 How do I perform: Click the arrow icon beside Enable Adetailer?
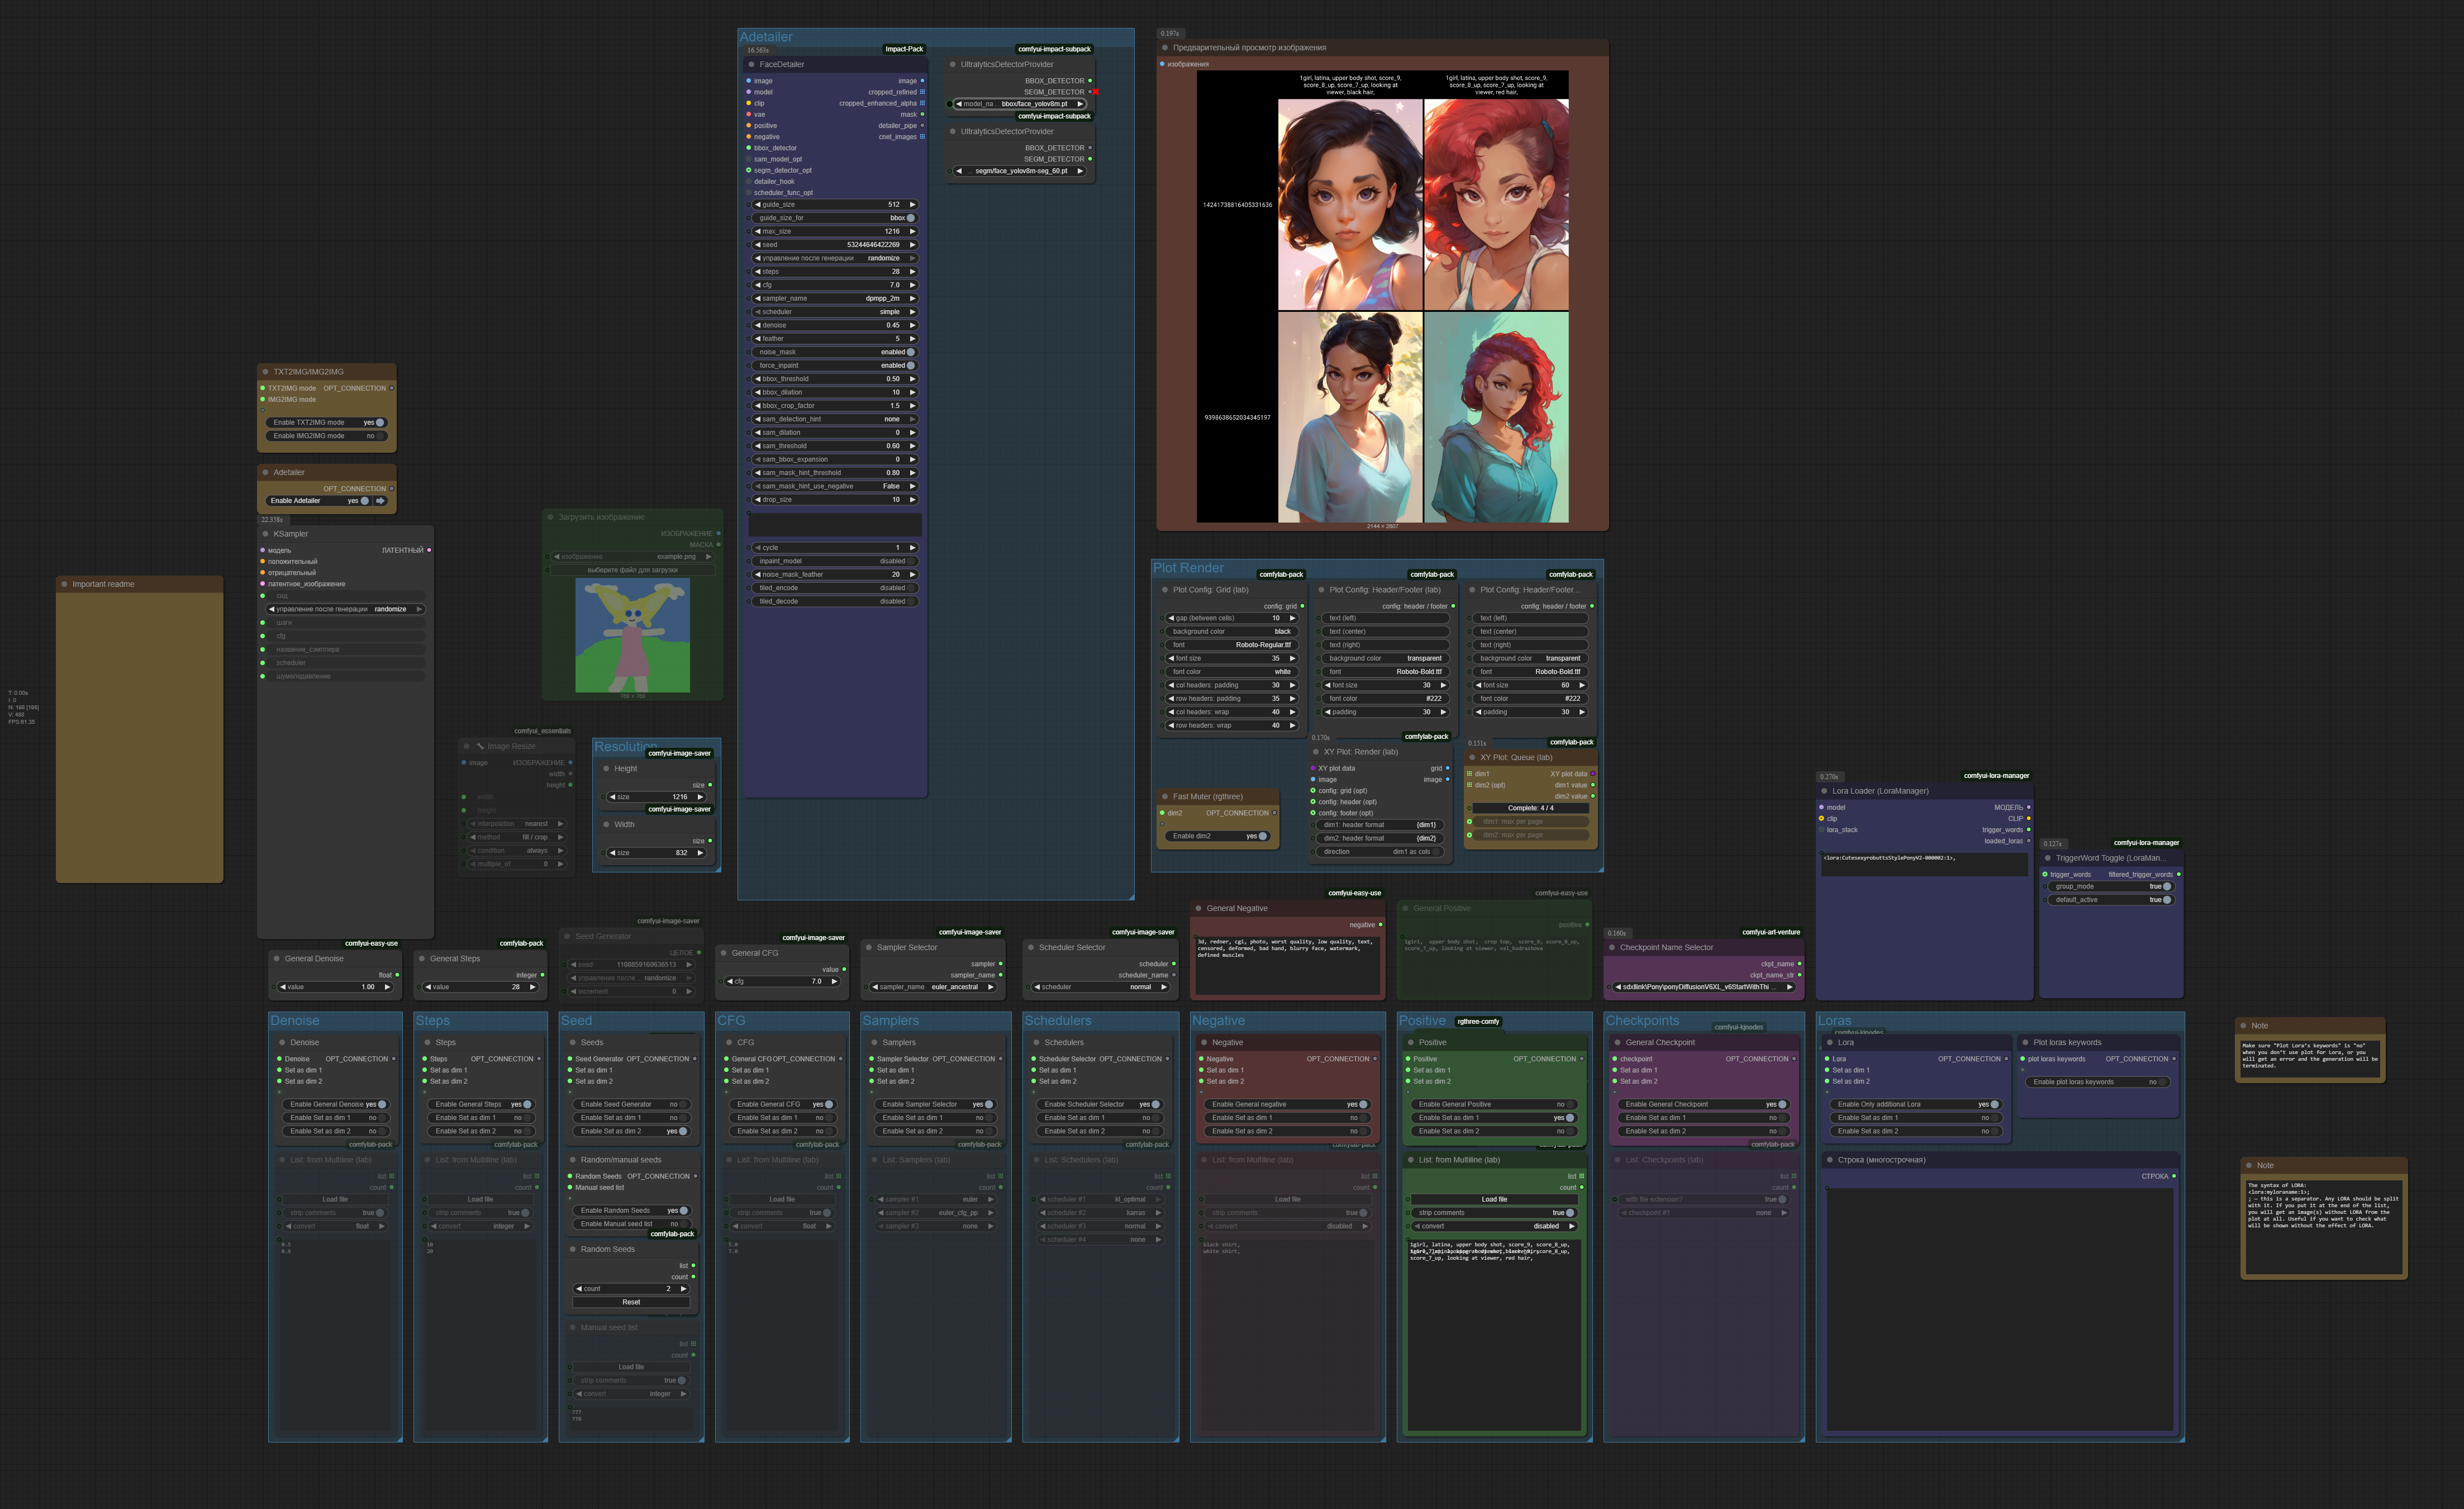pyautogui.click(x=380, y=501)
